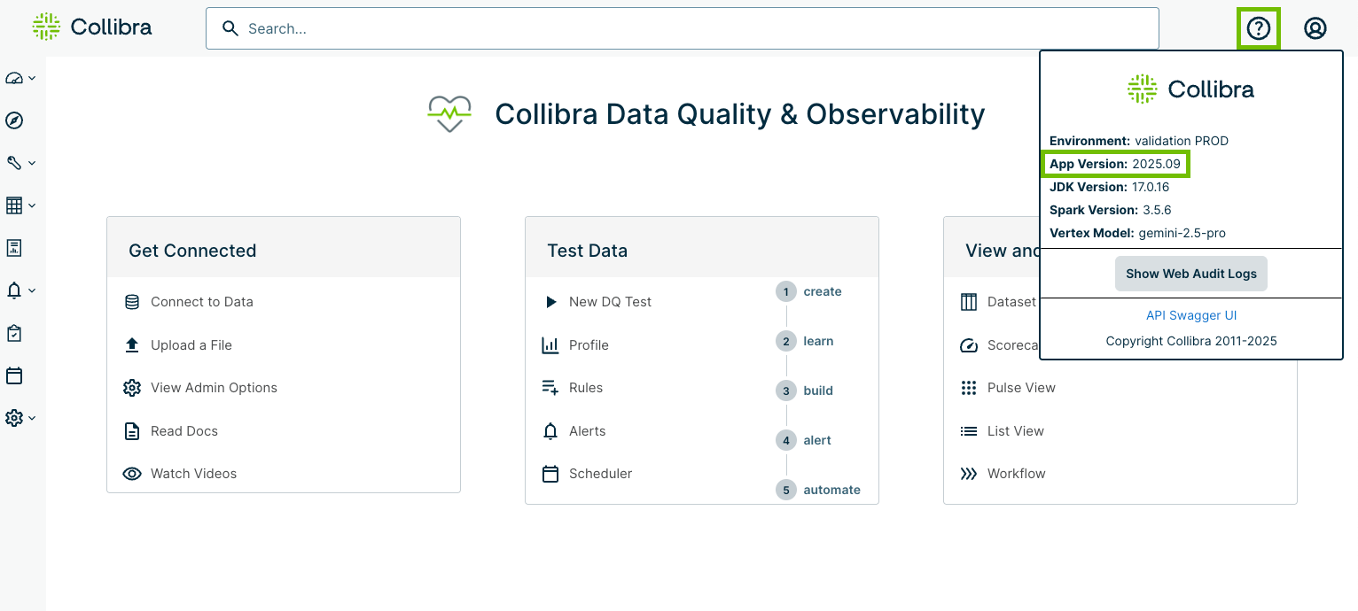
Task: Expand the gear settings menu in sidebar
Action: coord(20,418)
